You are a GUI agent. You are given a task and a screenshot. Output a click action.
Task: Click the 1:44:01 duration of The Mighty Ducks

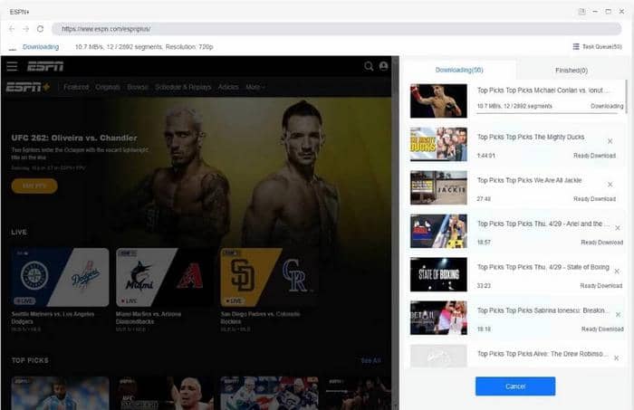tap(486, 156)
